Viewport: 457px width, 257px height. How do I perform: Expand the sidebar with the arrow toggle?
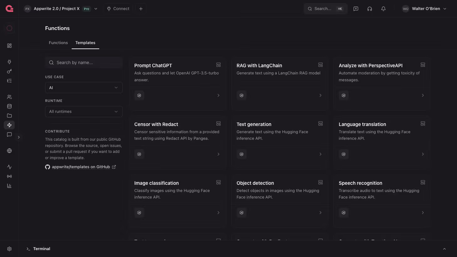[x=19, y=137]
